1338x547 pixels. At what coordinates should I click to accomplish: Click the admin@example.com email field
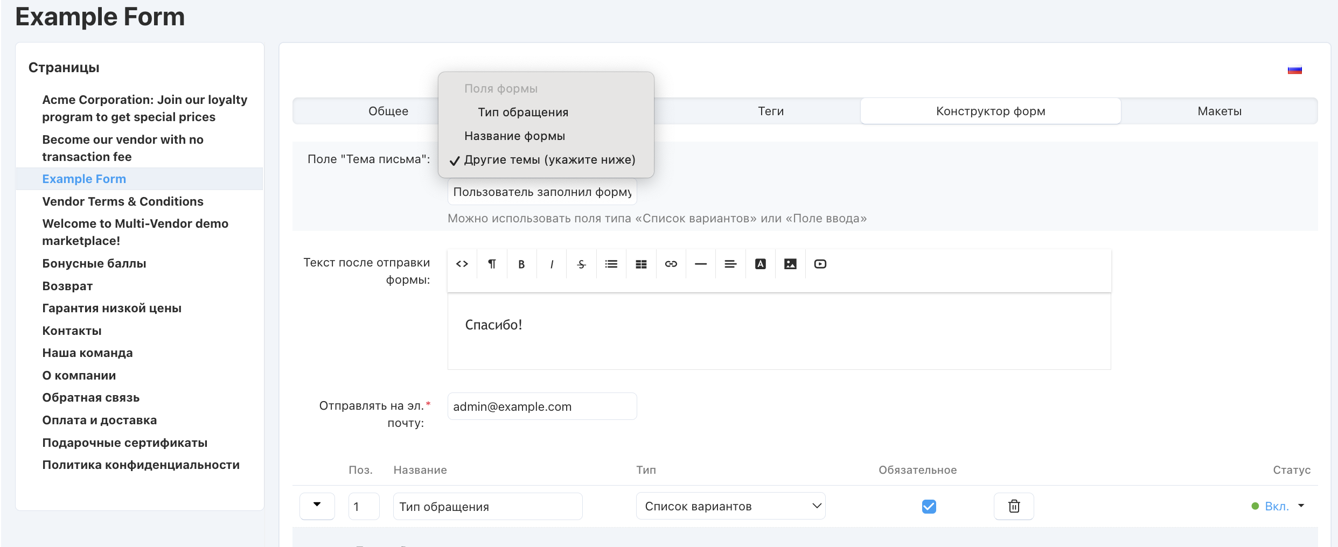click(542, 406)
